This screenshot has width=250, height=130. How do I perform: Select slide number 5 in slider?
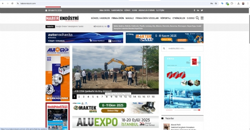coord(93,97)
